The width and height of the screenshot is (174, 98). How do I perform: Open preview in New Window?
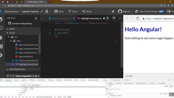click(149, 11)
